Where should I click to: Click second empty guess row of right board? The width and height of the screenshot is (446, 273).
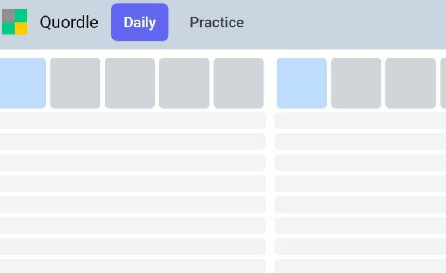pyautogui.click(x=360, y=142)
